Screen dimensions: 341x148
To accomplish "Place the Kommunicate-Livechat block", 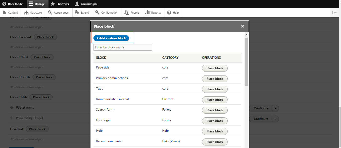I will point(215,100).
